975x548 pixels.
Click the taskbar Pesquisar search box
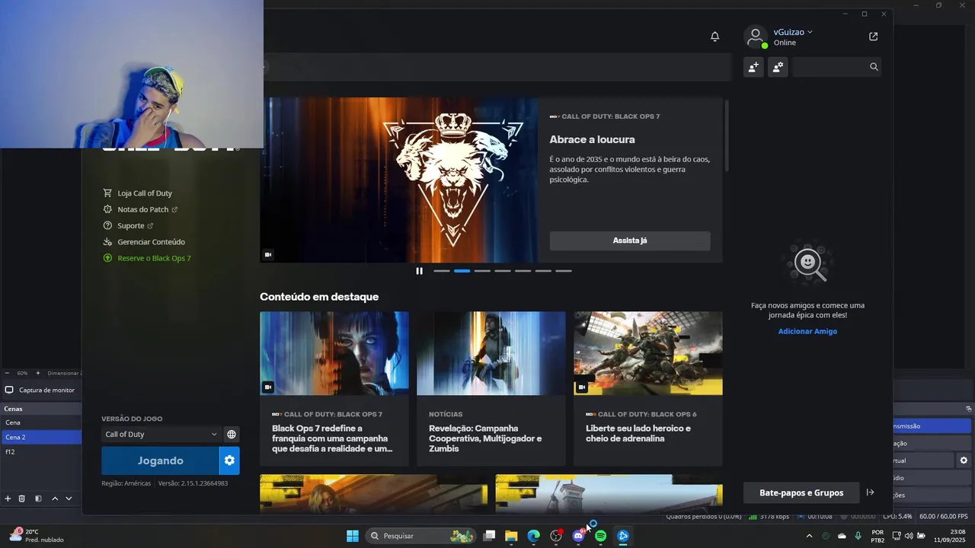coord(420,536)
